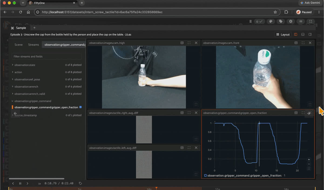Image resolution: width=324 pixels, height=190 pixels.
Task: Change the 1x playback speed
Action: [39, 184]
